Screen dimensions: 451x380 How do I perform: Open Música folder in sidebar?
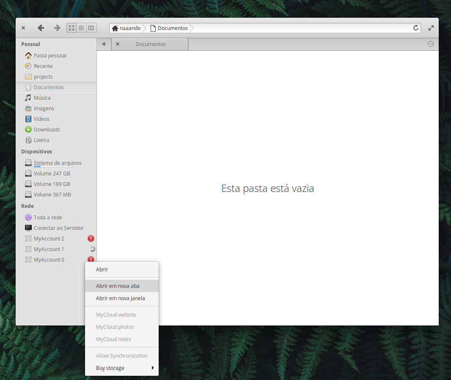[56, 98]
